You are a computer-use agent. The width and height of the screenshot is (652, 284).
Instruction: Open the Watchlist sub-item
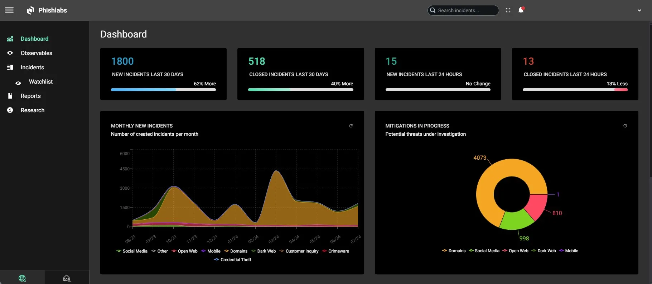click(x=40, y=82)
